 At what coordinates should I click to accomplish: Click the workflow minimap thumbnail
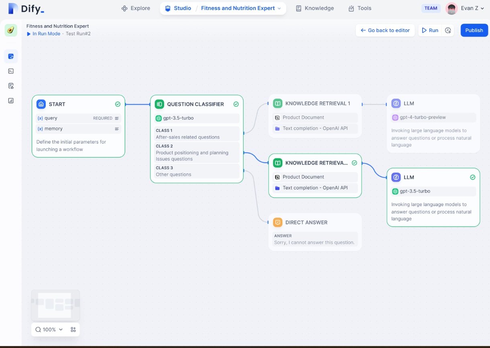(55, 305)
